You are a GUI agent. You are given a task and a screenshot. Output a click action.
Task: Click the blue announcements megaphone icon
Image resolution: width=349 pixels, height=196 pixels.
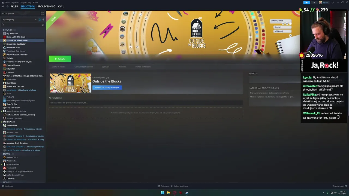(306, 2)
